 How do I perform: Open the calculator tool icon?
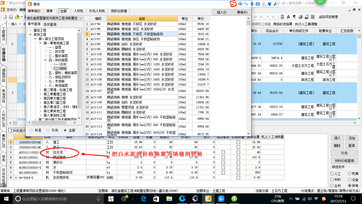click(x=282, y=17)
